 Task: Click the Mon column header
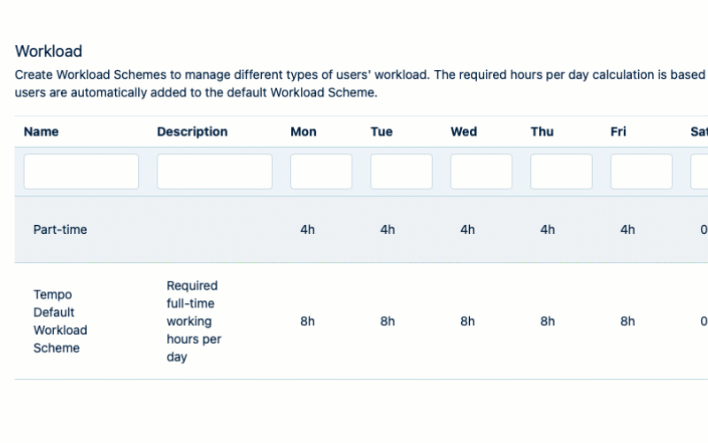(304, 132)
